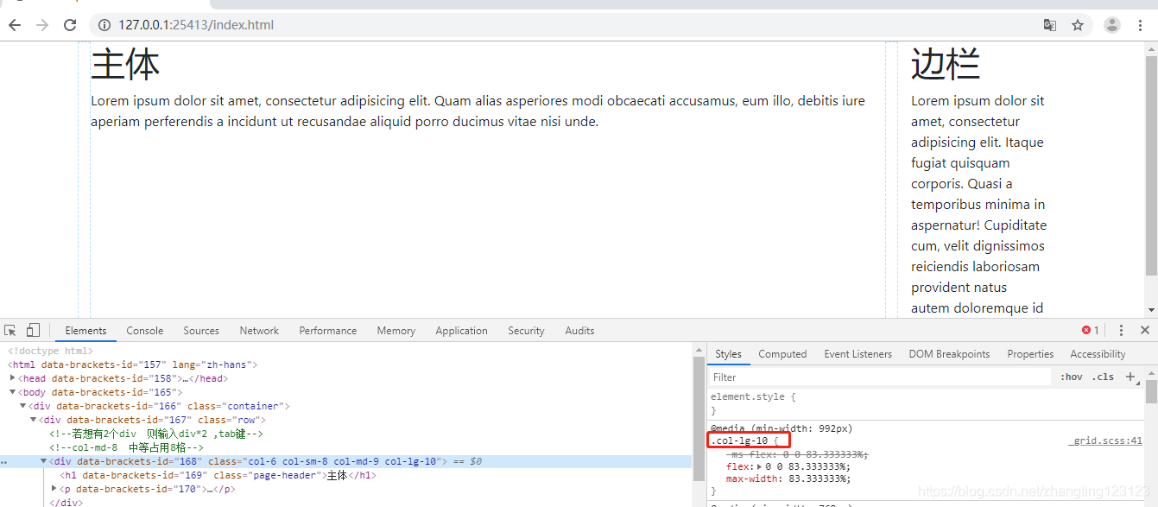Image resolution: width=1158 pixels, height=507 pixels.
Task: Open the DOM Breakpoints tab
Action: tap(949, 354)
